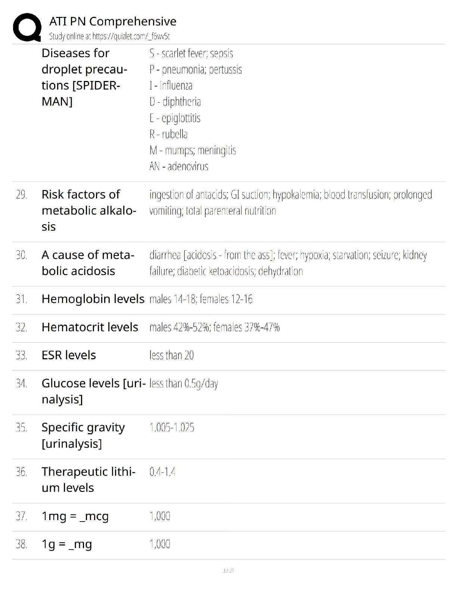The height and width of the screenshot is (591, 457).
Task: Click the specific gravity value 1.005-1.025
Action: 172,428
